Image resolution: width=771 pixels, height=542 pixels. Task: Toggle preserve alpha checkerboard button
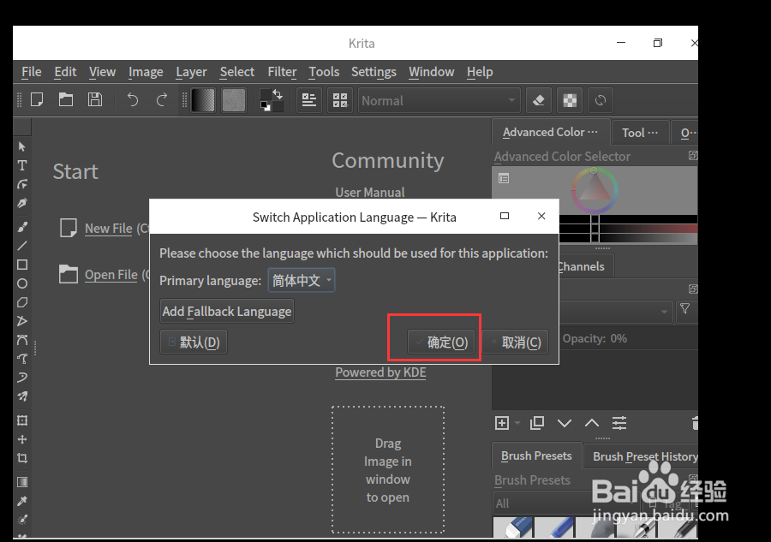[x=570, y=100]
